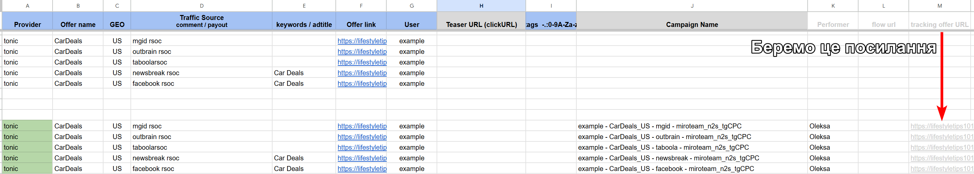Select the taboolarsoc cell in upper table
Viewport: 974px width, 174px height.
(x=202, y=62)
